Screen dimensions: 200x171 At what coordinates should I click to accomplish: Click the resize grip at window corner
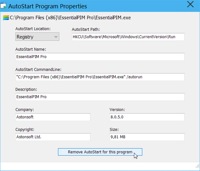coord(197,166)
